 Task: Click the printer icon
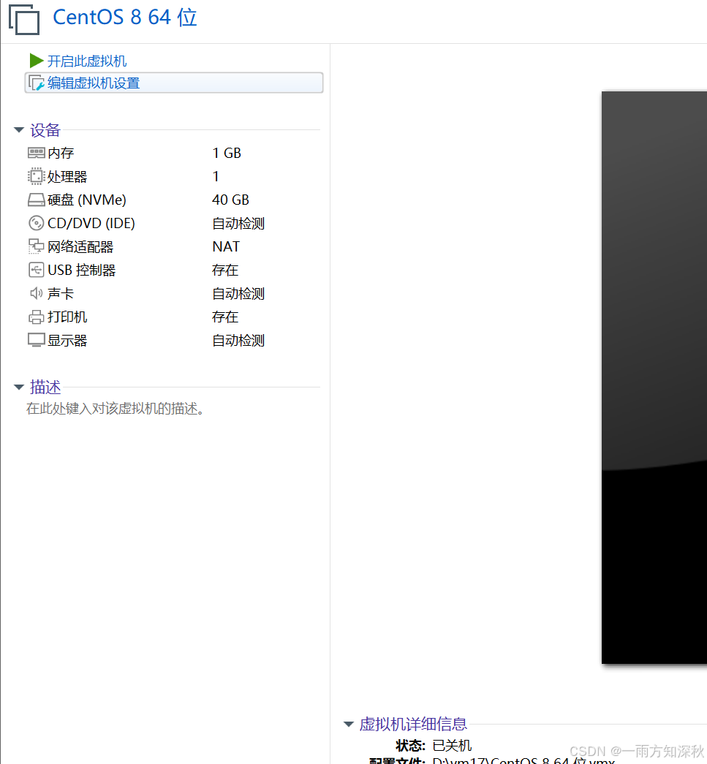pos(36,317)
